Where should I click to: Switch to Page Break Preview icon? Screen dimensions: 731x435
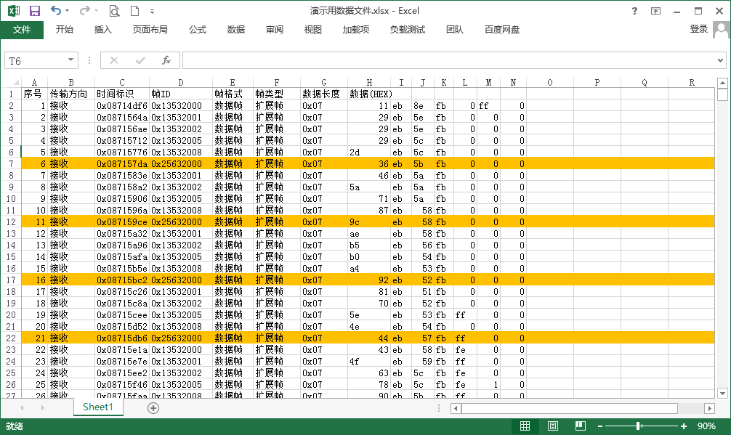(x=581, y=426)
